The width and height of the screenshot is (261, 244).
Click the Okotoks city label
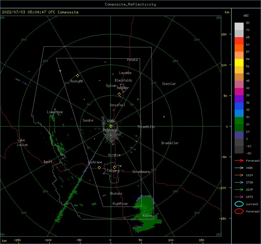coord(116,194)
